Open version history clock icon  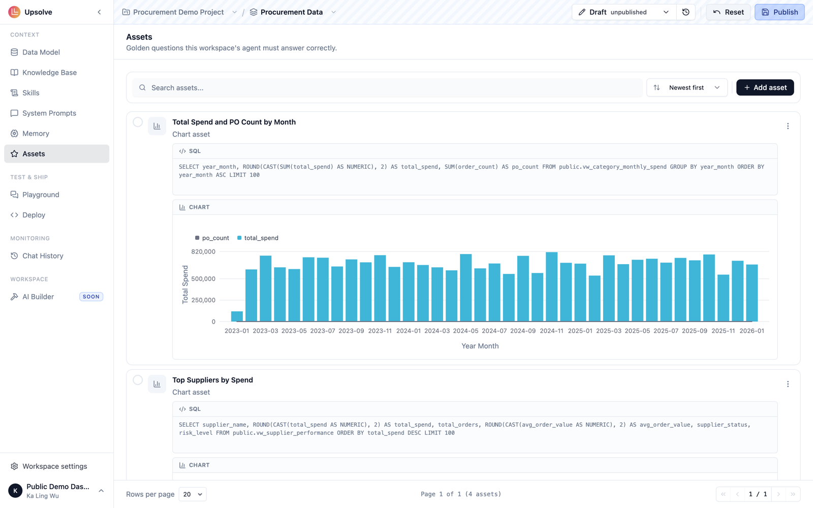coord(685,12)
